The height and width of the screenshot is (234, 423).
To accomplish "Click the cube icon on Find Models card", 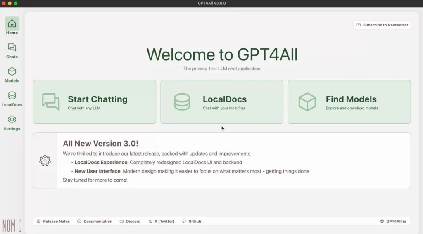I will (307, 102).
